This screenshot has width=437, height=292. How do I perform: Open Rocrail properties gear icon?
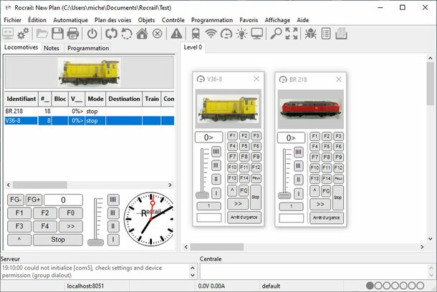tap(23, 34)
